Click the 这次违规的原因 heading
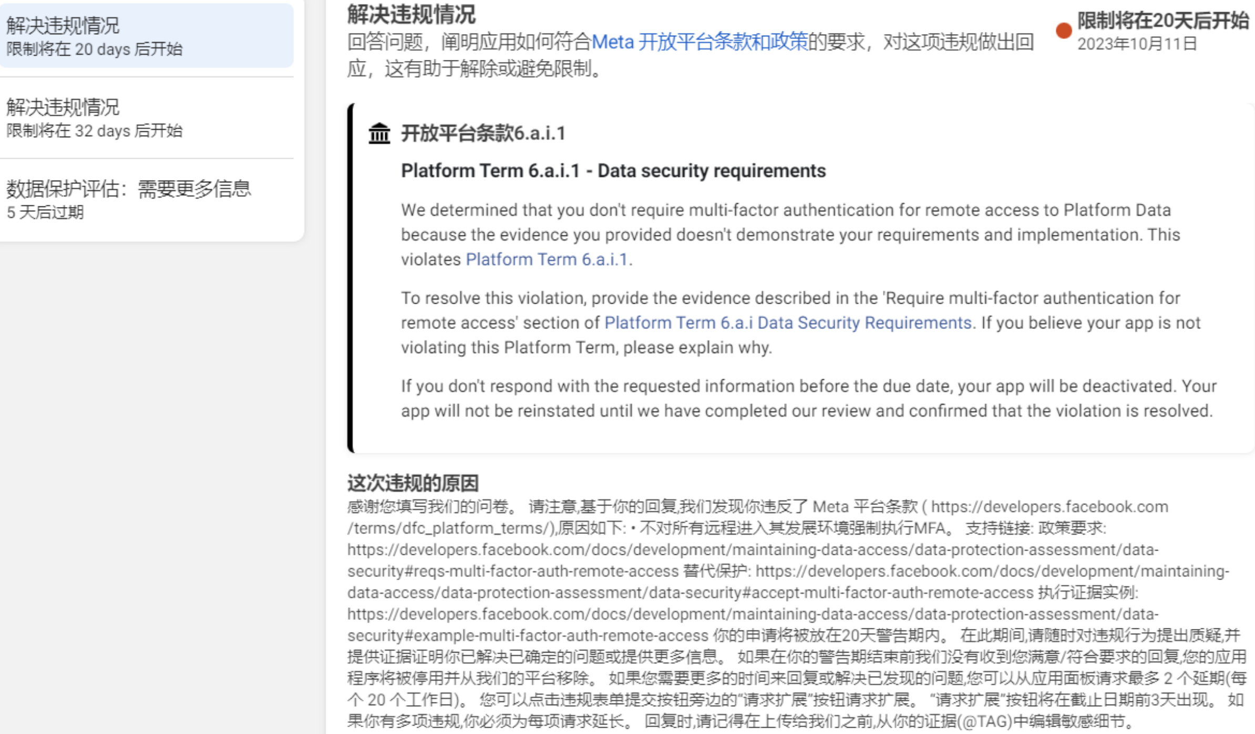 pyautogui.click(x=413, y=483)
